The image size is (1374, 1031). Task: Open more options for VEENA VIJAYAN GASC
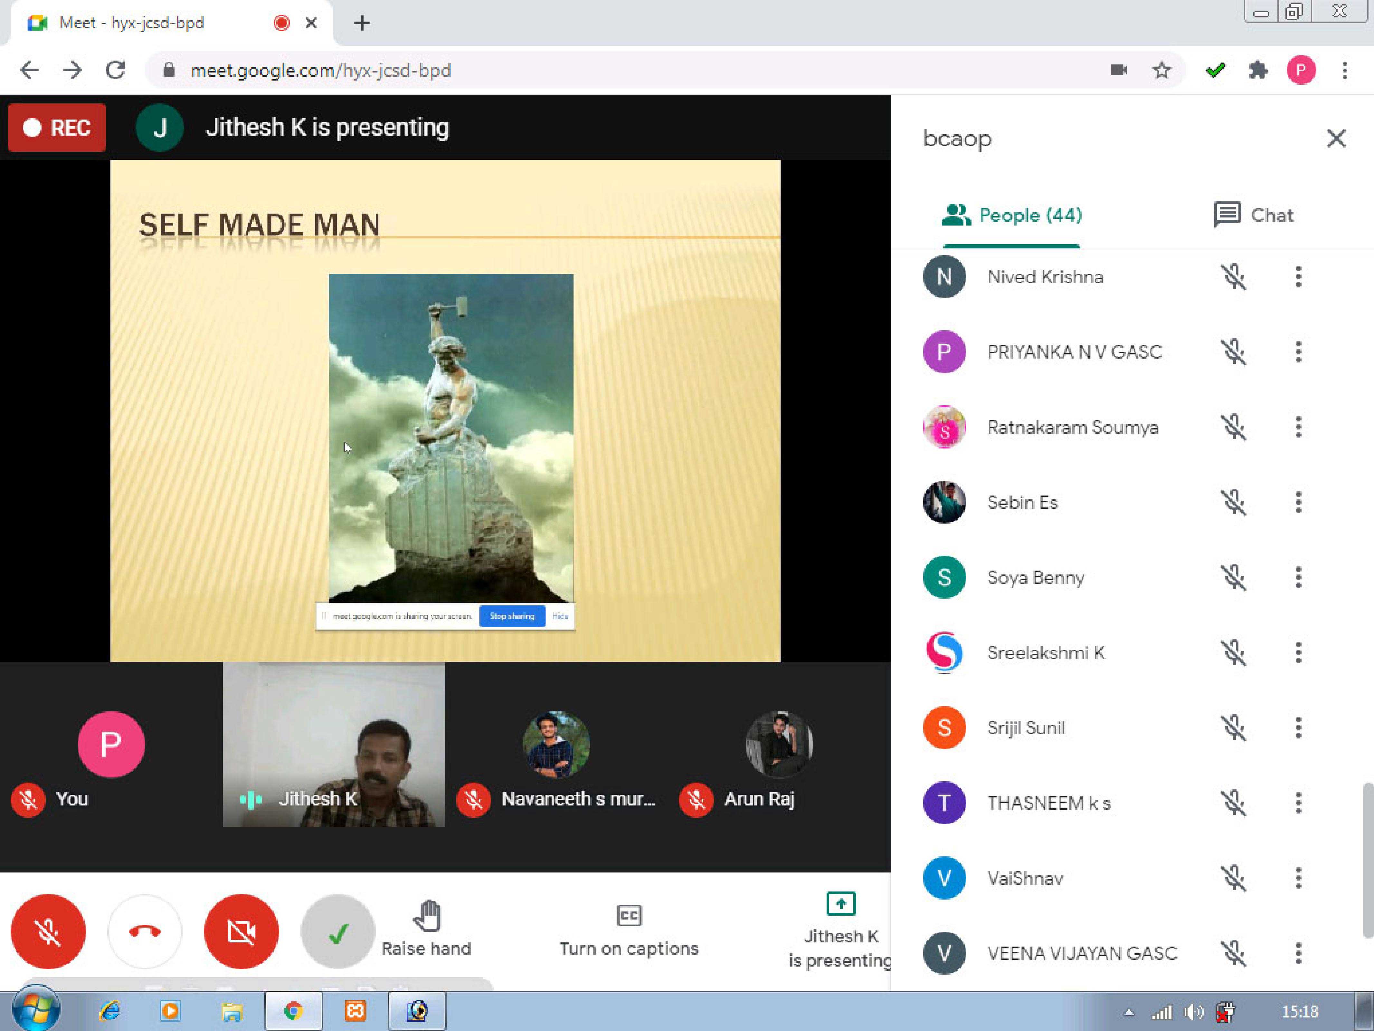click(x=1298, y=954)
